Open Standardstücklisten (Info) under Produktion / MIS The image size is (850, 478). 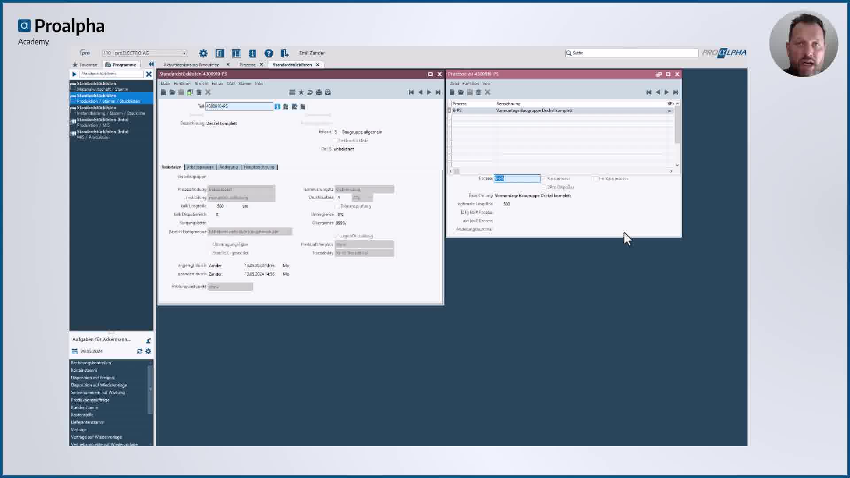click(112, 122)
